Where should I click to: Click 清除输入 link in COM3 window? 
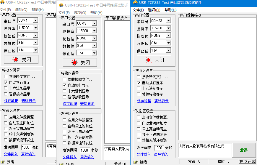tap(87, 157)
